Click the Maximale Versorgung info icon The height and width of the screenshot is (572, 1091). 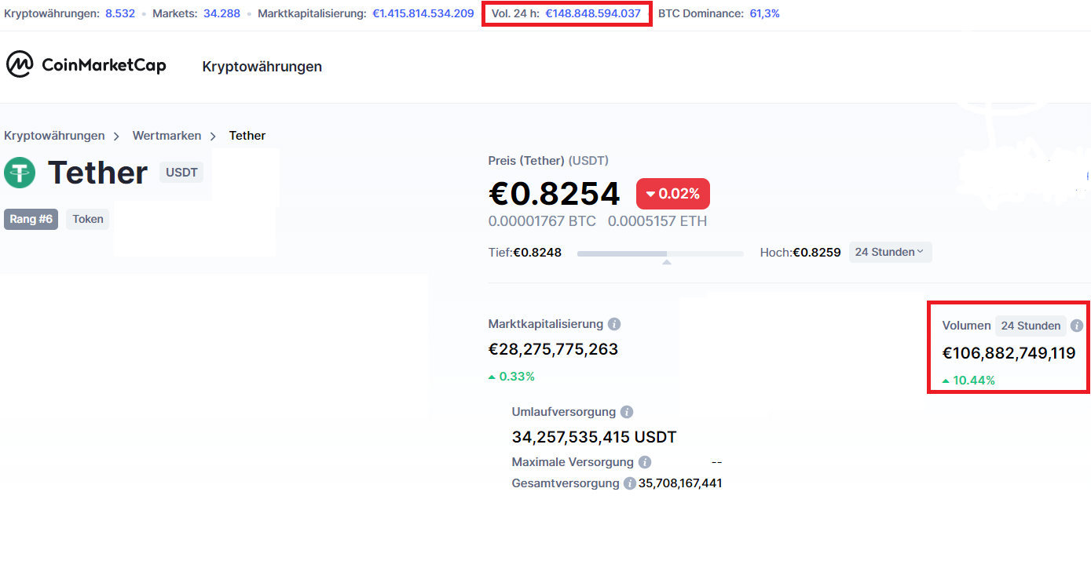[645, 461]
